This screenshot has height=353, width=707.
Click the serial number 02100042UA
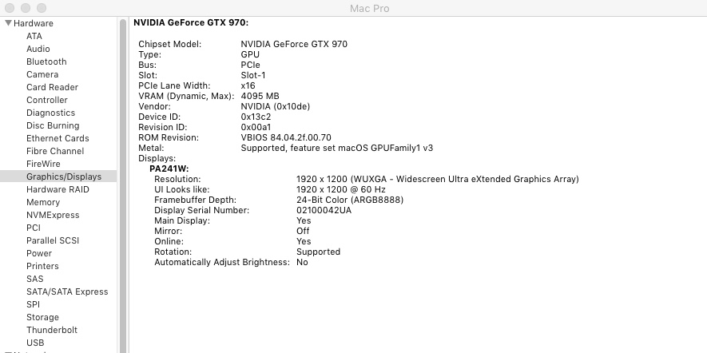tap(324, 210)
